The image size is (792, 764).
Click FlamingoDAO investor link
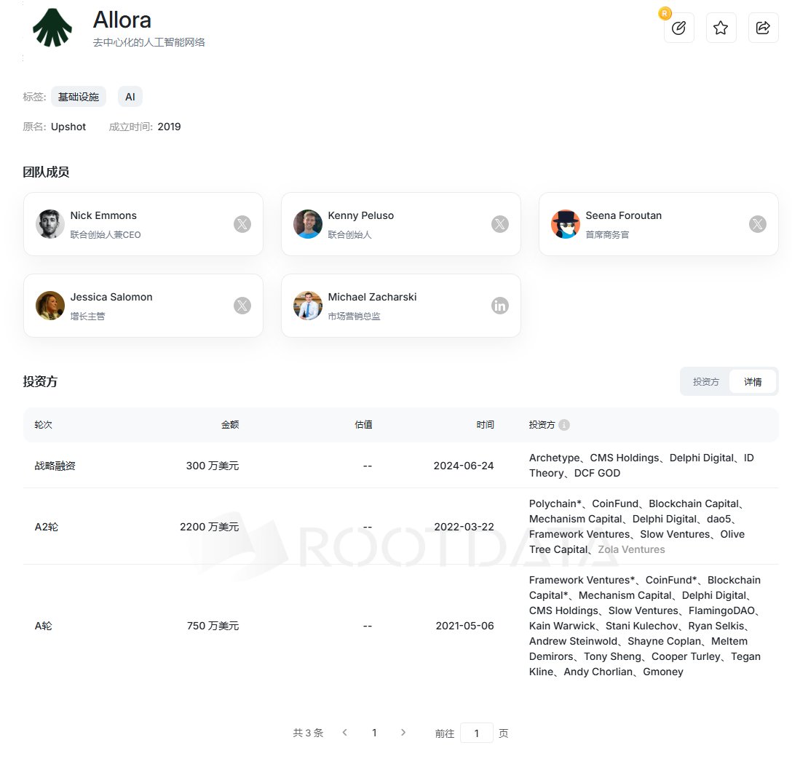point(721,610)
